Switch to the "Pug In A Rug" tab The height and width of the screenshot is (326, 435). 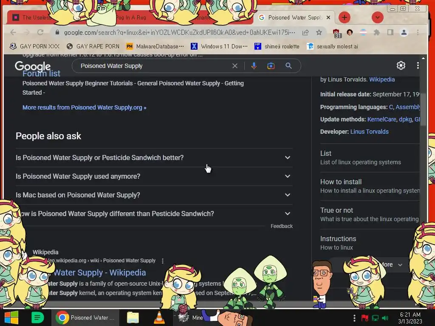[x=131, y=17]
